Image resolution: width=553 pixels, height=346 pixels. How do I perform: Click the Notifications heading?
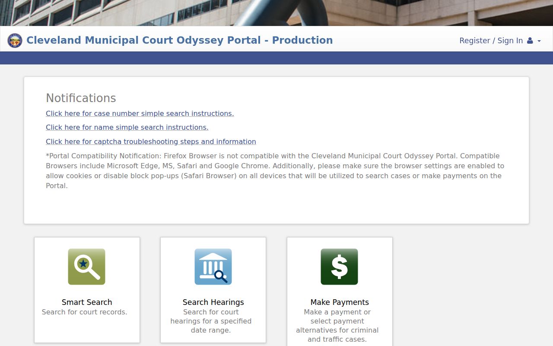pos(81,98)
